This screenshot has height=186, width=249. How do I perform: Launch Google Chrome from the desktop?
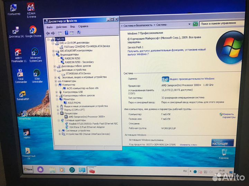click(x=33, y=32)
